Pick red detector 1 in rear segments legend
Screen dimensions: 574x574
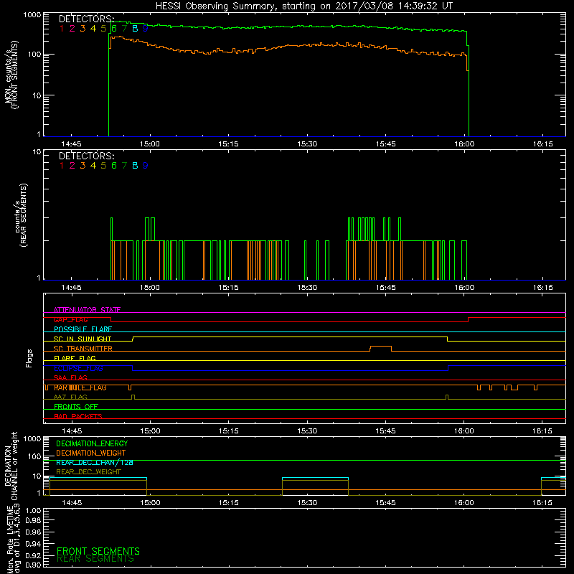coord(62,166)
